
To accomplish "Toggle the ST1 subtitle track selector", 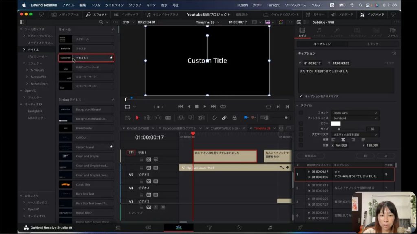I will (131, 153).
